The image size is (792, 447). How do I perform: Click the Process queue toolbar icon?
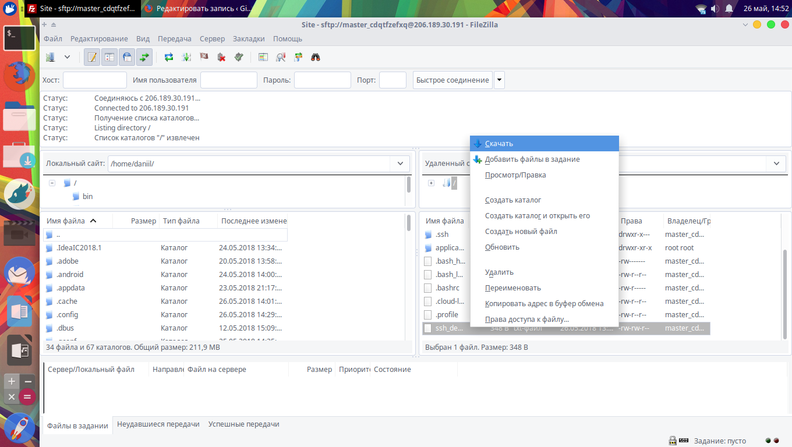(x=186, y=57)
